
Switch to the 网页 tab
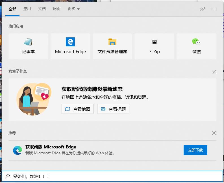tap(56, 9)
